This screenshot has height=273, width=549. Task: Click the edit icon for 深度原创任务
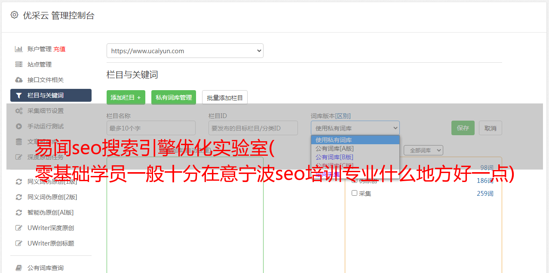click(18, 157)
